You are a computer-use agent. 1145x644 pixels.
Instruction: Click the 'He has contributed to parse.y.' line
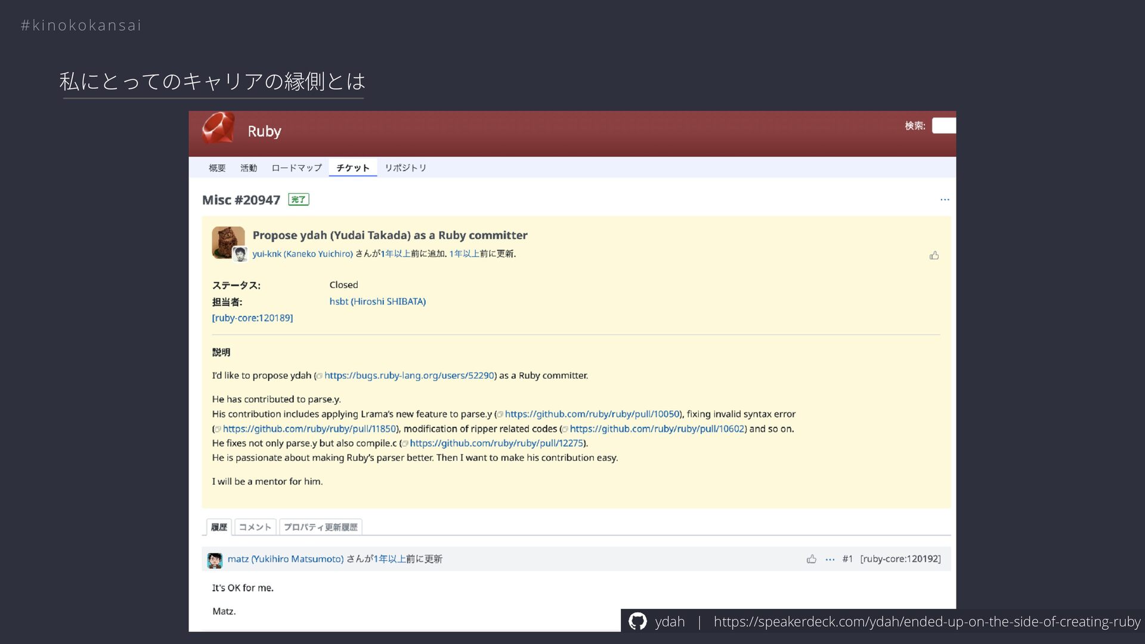click(276, 400)
